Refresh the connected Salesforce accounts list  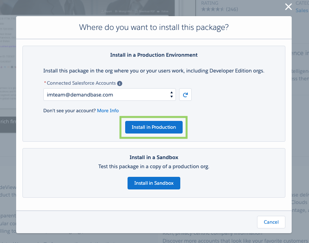(185, 95)
